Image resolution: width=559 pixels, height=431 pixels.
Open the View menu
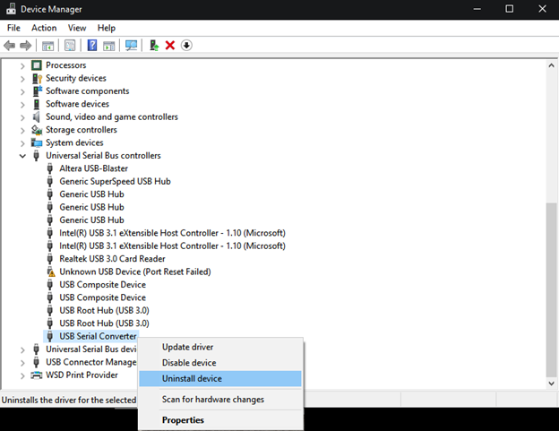tap(77, 28)
